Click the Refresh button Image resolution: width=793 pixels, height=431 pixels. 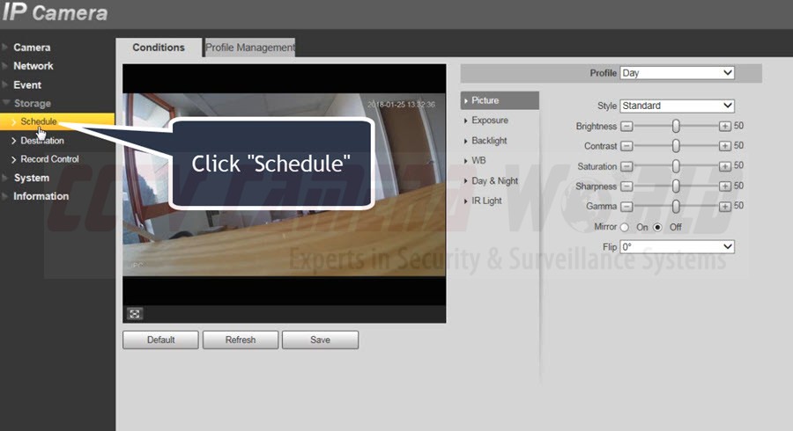(241, 340)
